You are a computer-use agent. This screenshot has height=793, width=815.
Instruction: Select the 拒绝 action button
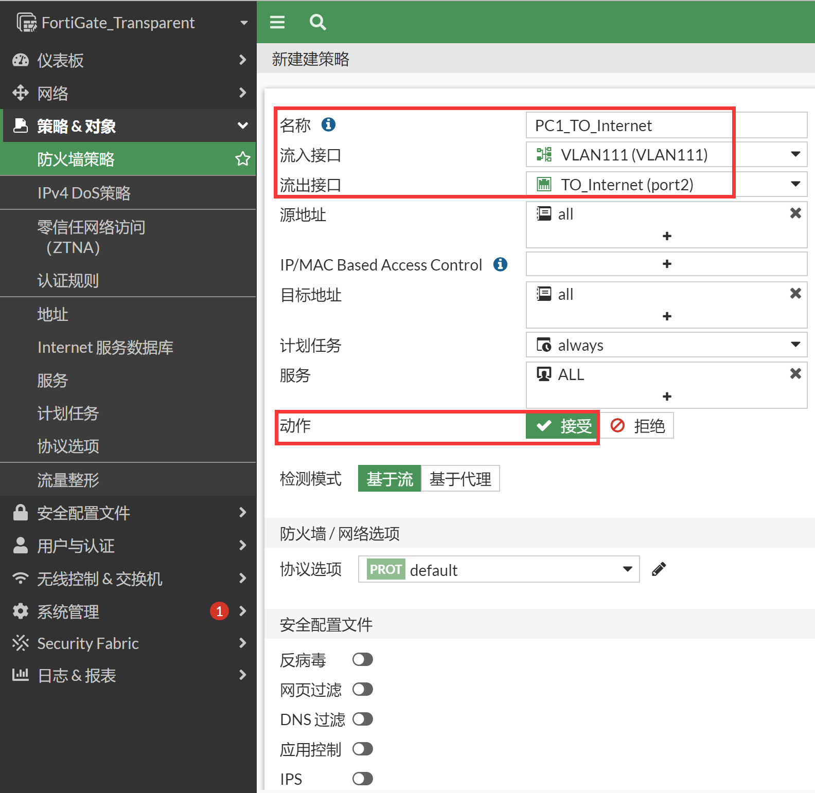tap(637, 426)
